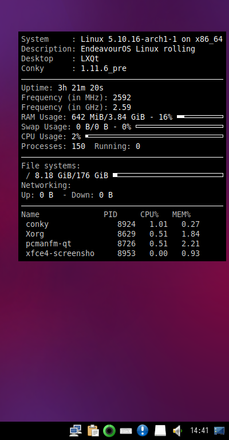Open the network connections tray icon

76,430
